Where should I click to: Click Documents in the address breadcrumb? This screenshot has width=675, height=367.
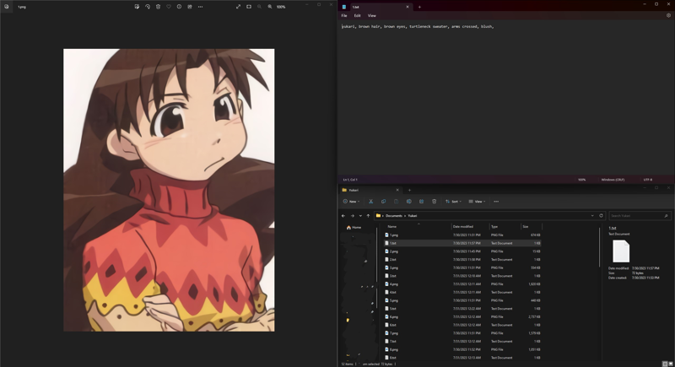tap(394, 215)
